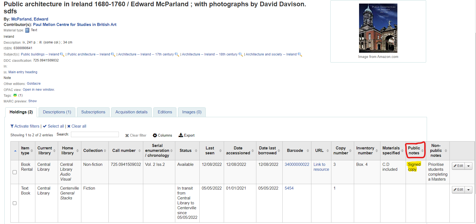Sort by Date last borrowed column arrows

(279, 151)
